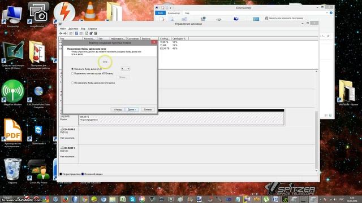Launch the lightning bolt Daemon Tools desktop icon
This screenshot has width=362, height=203.
tap(64, 12)
